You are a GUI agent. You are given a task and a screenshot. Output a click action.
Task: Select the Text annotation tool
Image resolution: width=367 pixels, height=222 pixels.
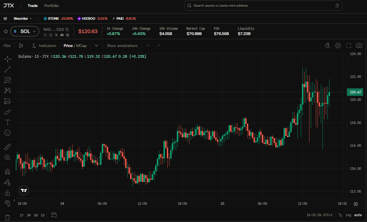coord(8,122)
